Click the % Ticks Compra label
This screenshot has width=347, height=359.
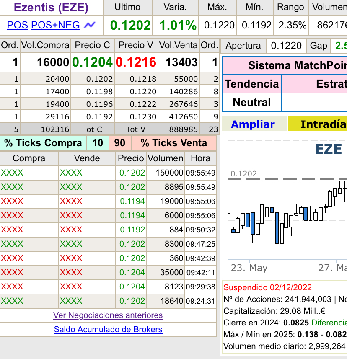tap(43, 143)
